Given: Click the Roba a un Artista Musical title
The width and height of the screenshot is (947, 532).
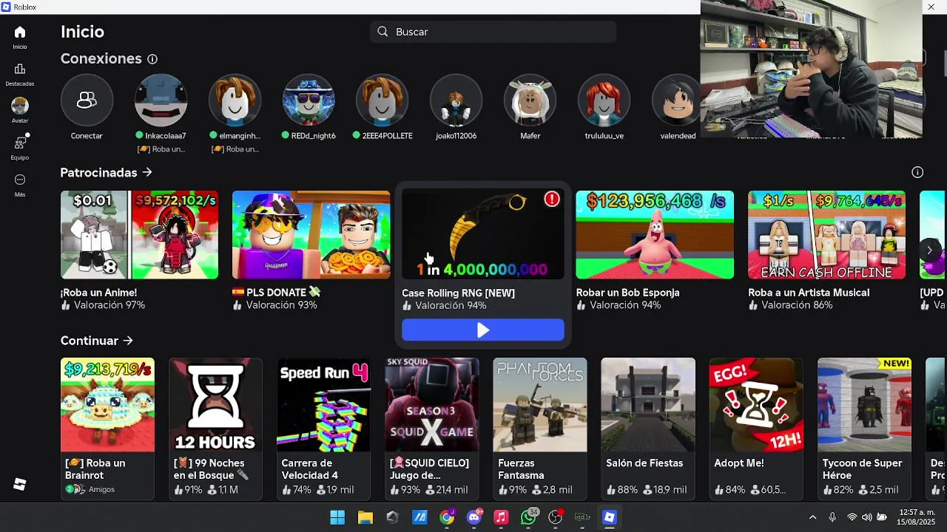Looking at the screenshot, I should click(809, 293).
